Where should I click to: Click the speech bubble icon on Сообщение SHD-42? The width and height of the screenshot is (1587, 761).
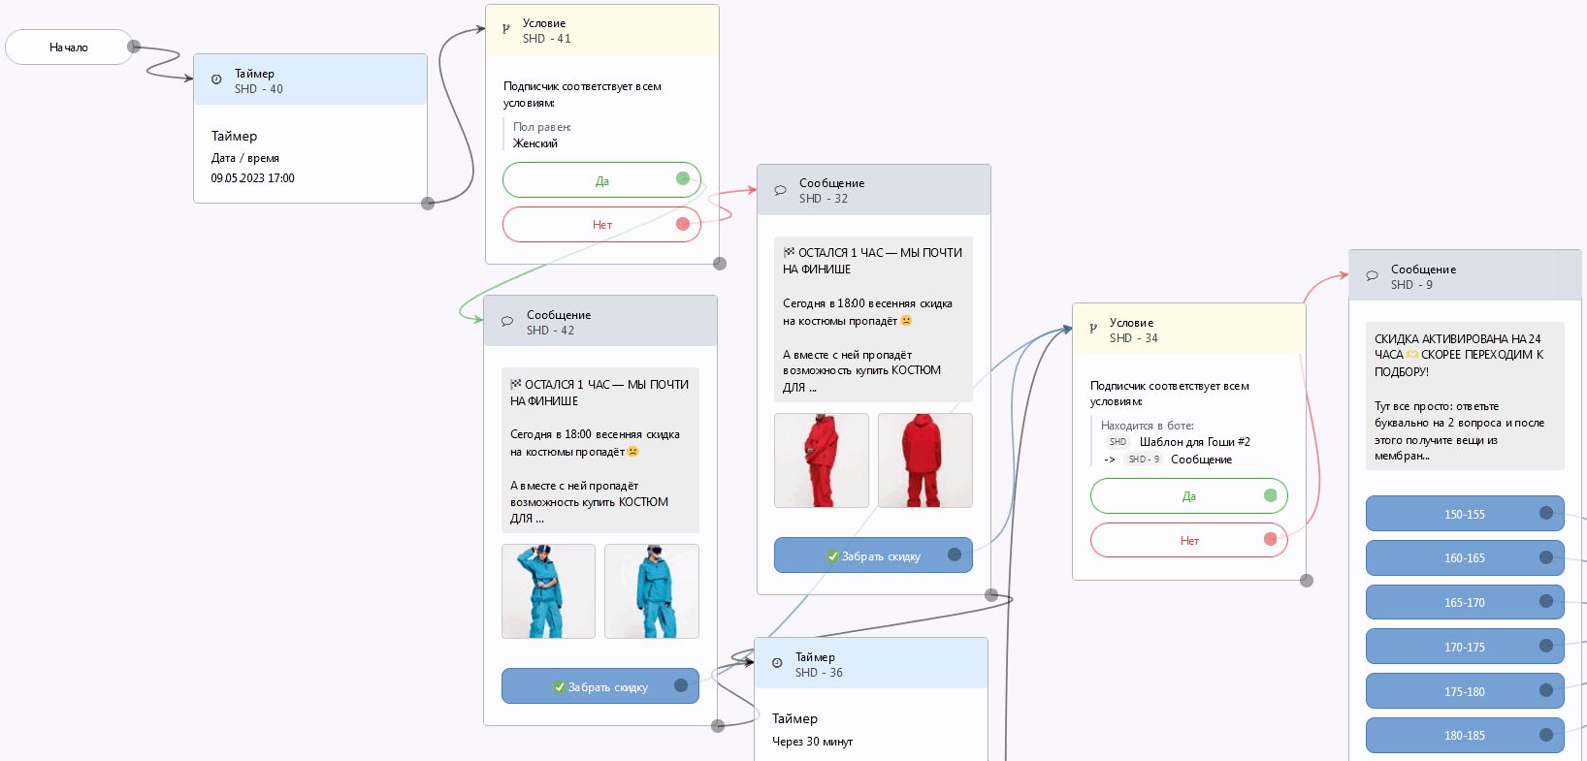[x=507, y=321]
